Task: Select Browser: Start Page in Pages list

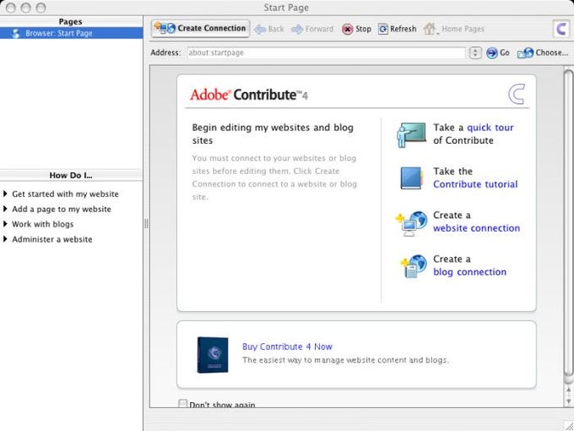Action: tap(72, 33)
